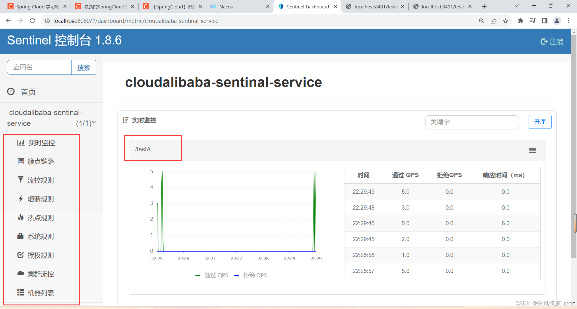577x309 pixels.
Task: Switch to the 【SpringCloud】微服 tab
Action: click(173, 7)
